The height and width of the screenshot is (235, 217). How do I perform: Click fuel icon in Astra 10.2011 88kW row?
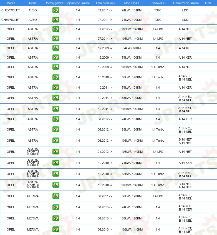pos(55,98)
